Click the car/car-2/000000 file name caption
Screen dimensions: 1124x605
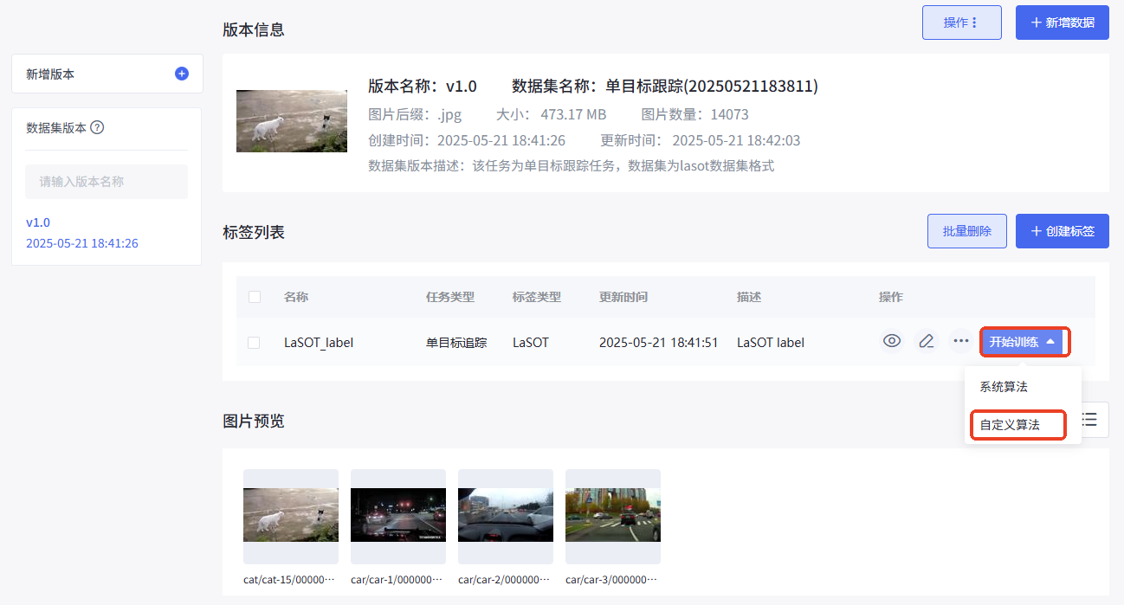[x=504, y=580]
